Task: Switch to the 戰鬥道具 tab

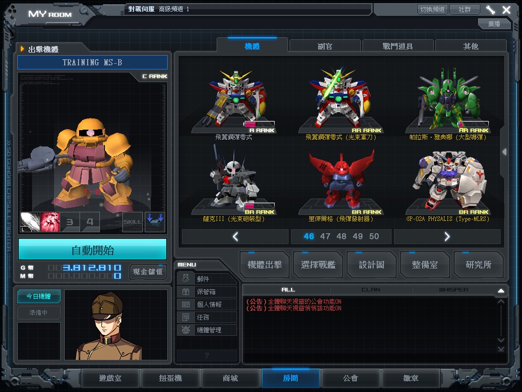Action: click(x=398, y=46)
